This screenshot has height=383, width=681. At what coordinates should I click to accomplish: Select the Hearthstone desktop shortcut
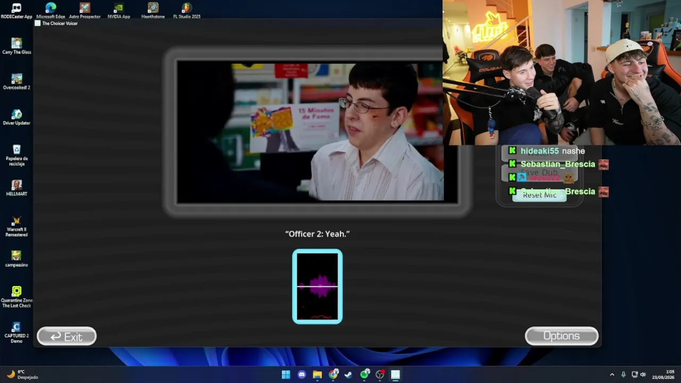tap(153, 11)
